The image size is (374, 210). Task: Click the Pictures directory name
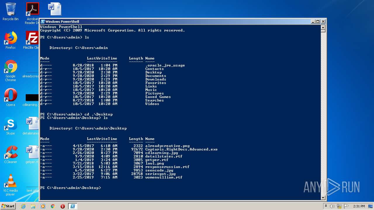[x=155, y=93]
